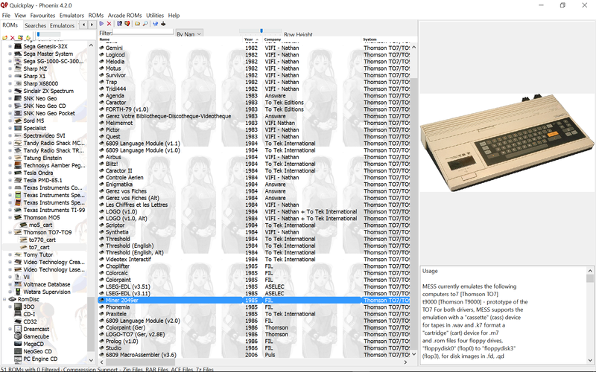596x372 pixels.
Task: Click tab scroll right arrow button
Action: 92,25
